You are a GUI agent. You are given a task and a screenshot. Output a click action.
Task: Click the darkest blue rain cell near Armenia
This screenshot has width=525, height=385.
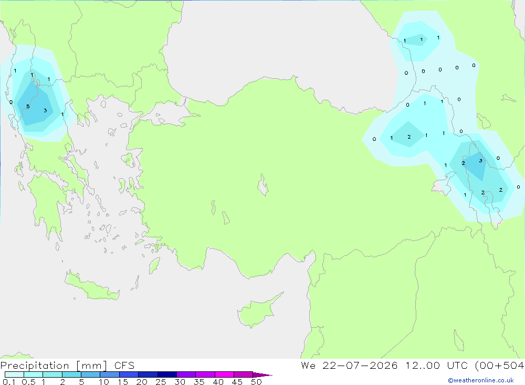[476, 167]
